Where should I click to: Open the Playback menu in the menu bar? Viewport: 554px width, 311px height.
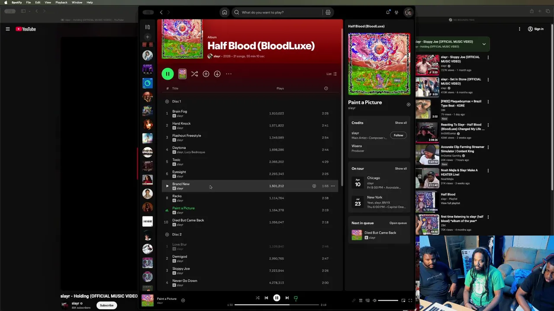click(x=61, y=3)
